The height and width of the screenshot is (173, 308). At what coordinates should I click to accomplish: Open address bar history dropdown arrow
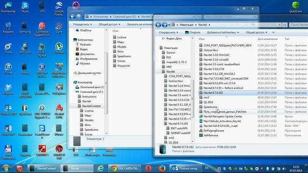[x=280, y=25]
